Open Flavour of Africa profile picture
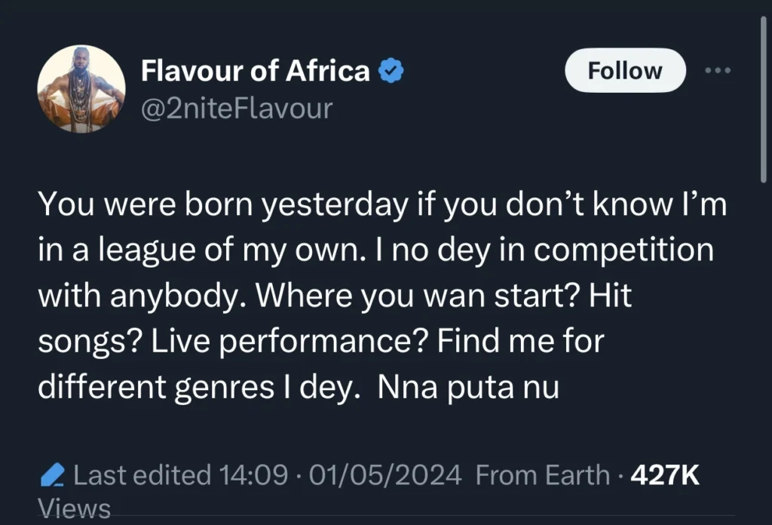The image size is (772, 525). pos(81,89)
